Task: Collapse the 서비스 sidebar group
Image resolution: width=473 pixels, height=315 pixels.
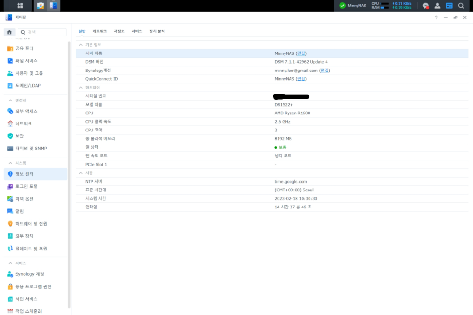Action: [10, 263]
